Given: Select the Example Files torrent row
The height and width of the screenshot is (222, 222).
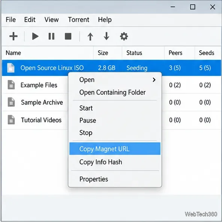Looking at the screenshot, I should point(112,85).
